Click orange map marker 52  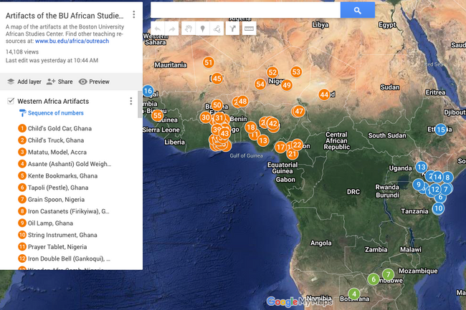point(272,72)
